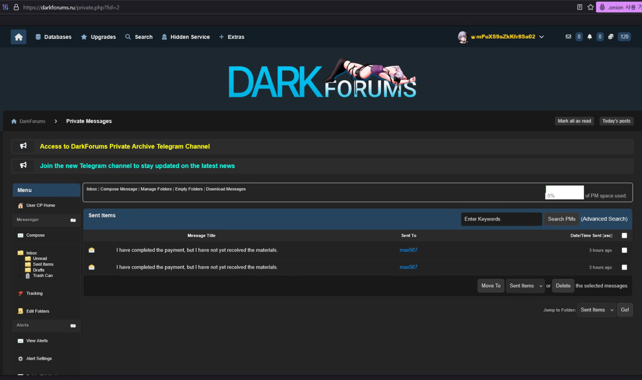
Task: Open the Private Archive Telegram Channel announcement
Action: point(125,147)
